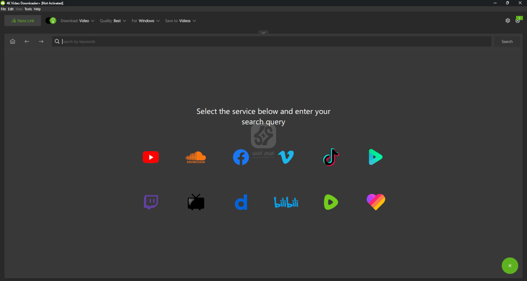Open the Save to Videos dropdown
Screen dimensions: 527x281
point(181,21)
